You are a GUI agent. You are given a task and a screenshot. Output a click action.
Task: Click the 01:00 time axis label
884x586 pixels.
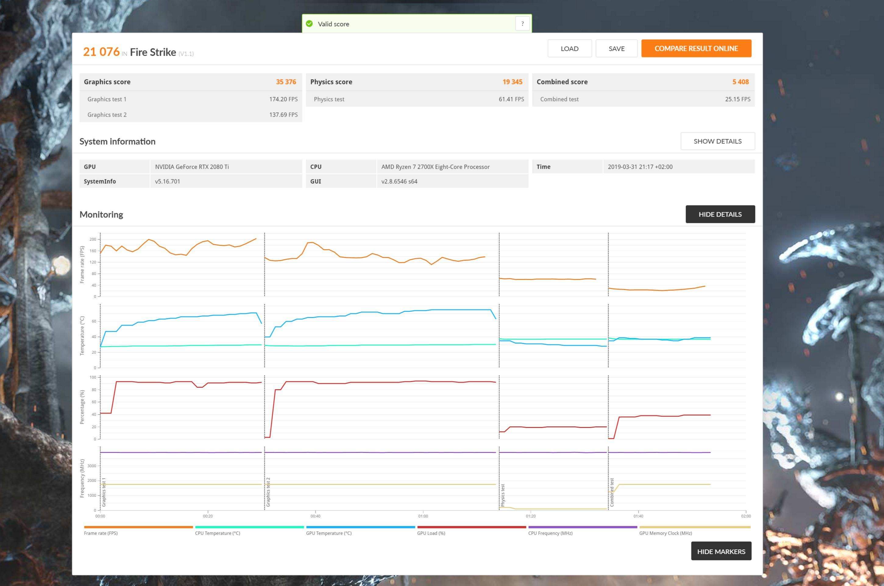click(423, 516)
